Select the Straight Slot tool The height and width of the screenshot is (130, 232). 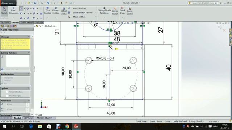(21, 18)
